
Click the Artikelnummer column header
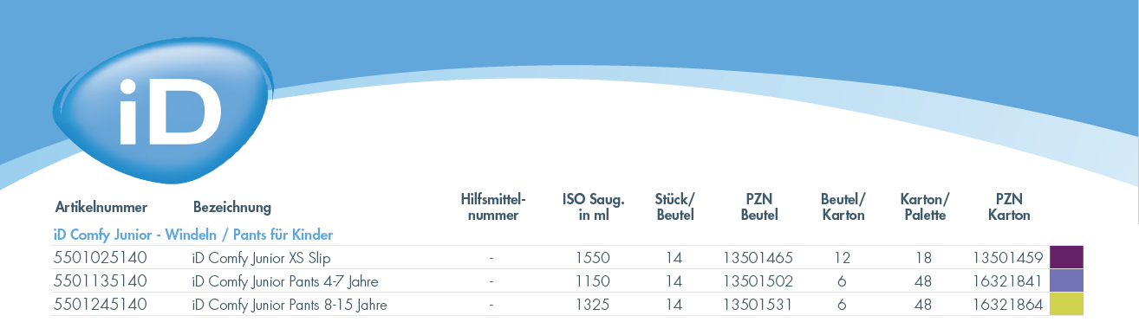point(101,208)
